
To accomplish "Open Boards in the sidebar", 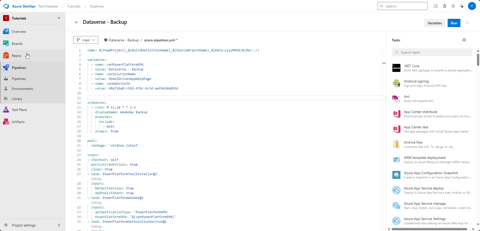I will [17, 43].
